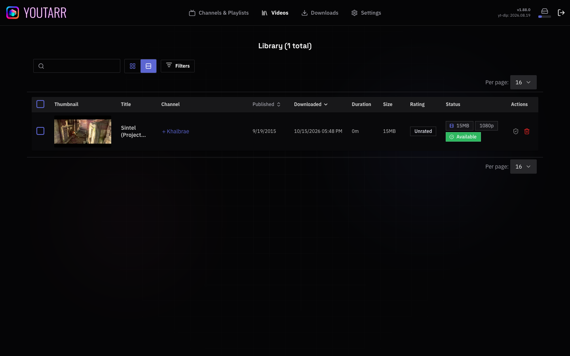The height and width of the screenshot is (356, 570).
Task: Open the Settings page
Action: [366, 13]
